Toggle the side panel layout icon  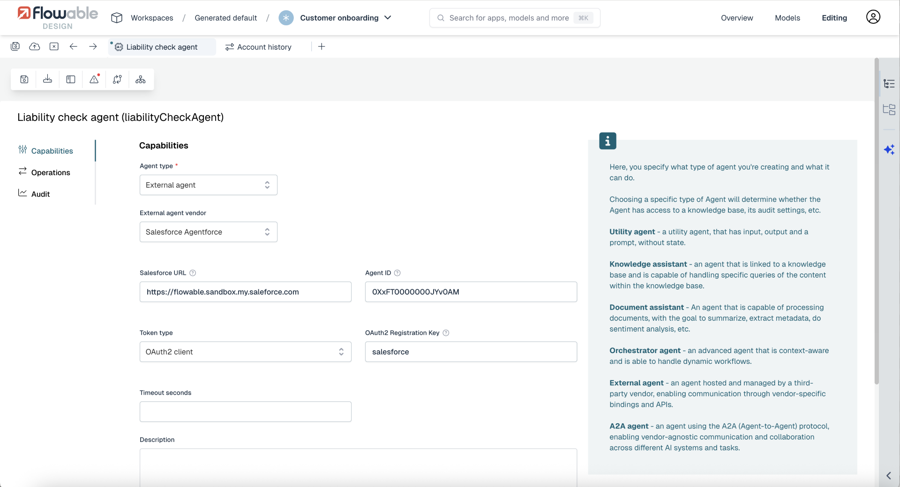point(71,80)
